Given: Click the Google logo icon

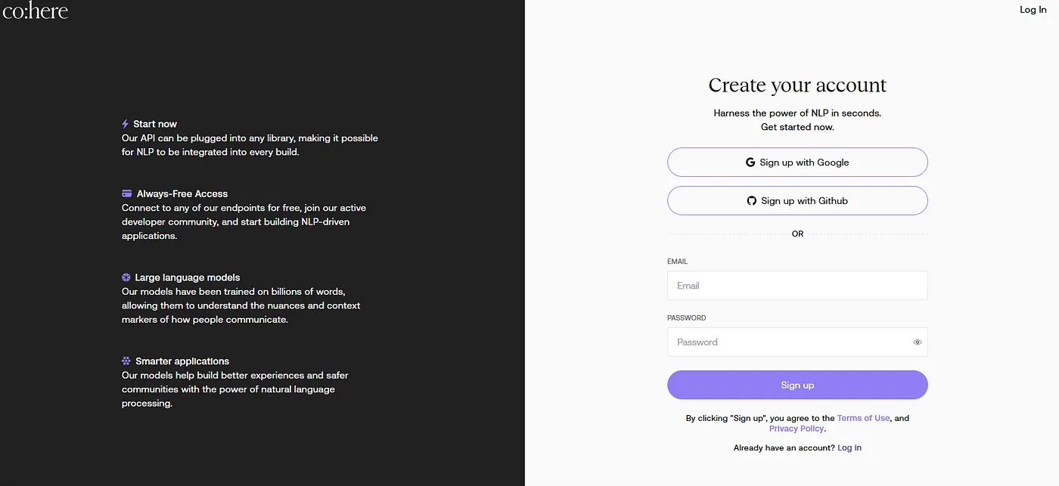Looking at the screenshot, I should pos(750,163).
